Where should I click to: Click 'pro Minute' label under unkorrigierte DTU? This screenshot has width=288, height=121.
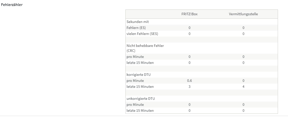[135, 105]
